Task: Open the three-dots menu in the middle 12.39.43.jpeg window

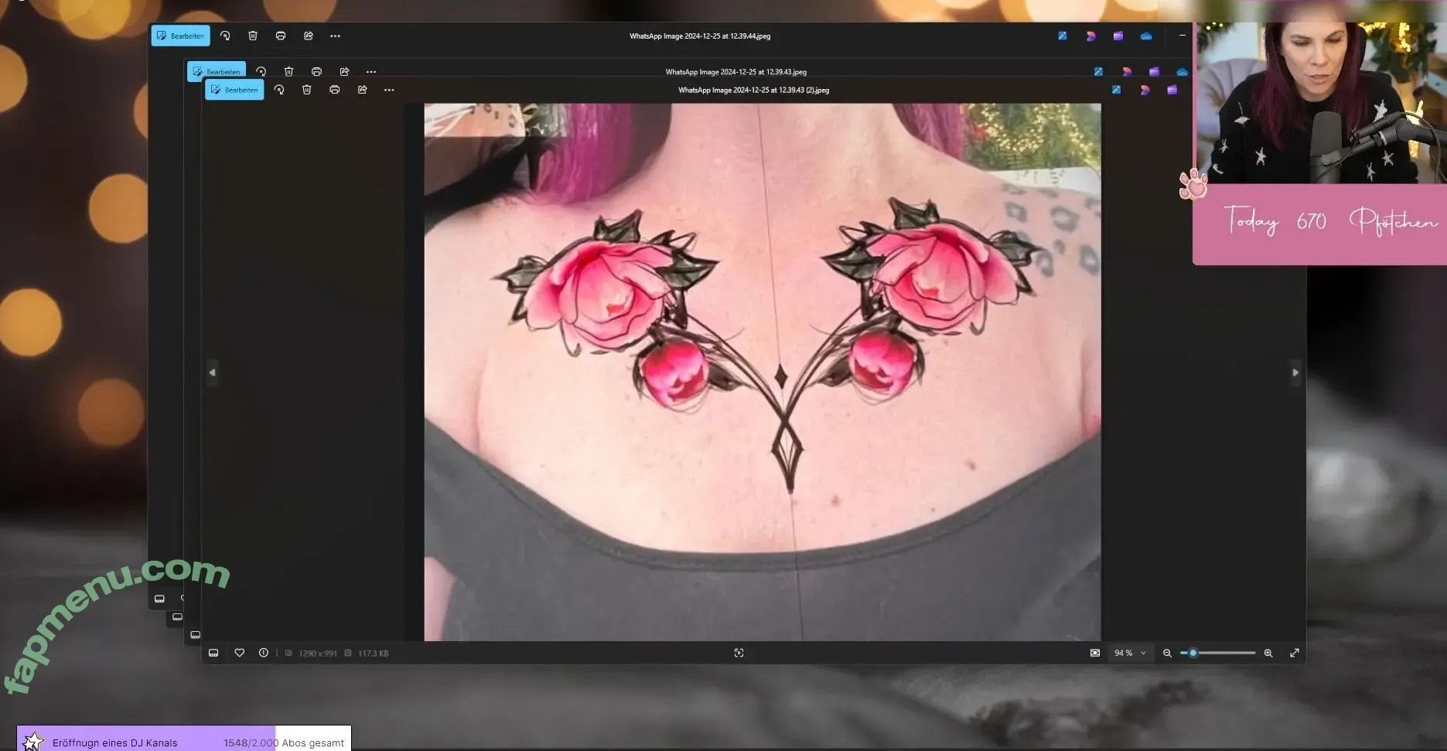Action: click(x=371, y=71)
